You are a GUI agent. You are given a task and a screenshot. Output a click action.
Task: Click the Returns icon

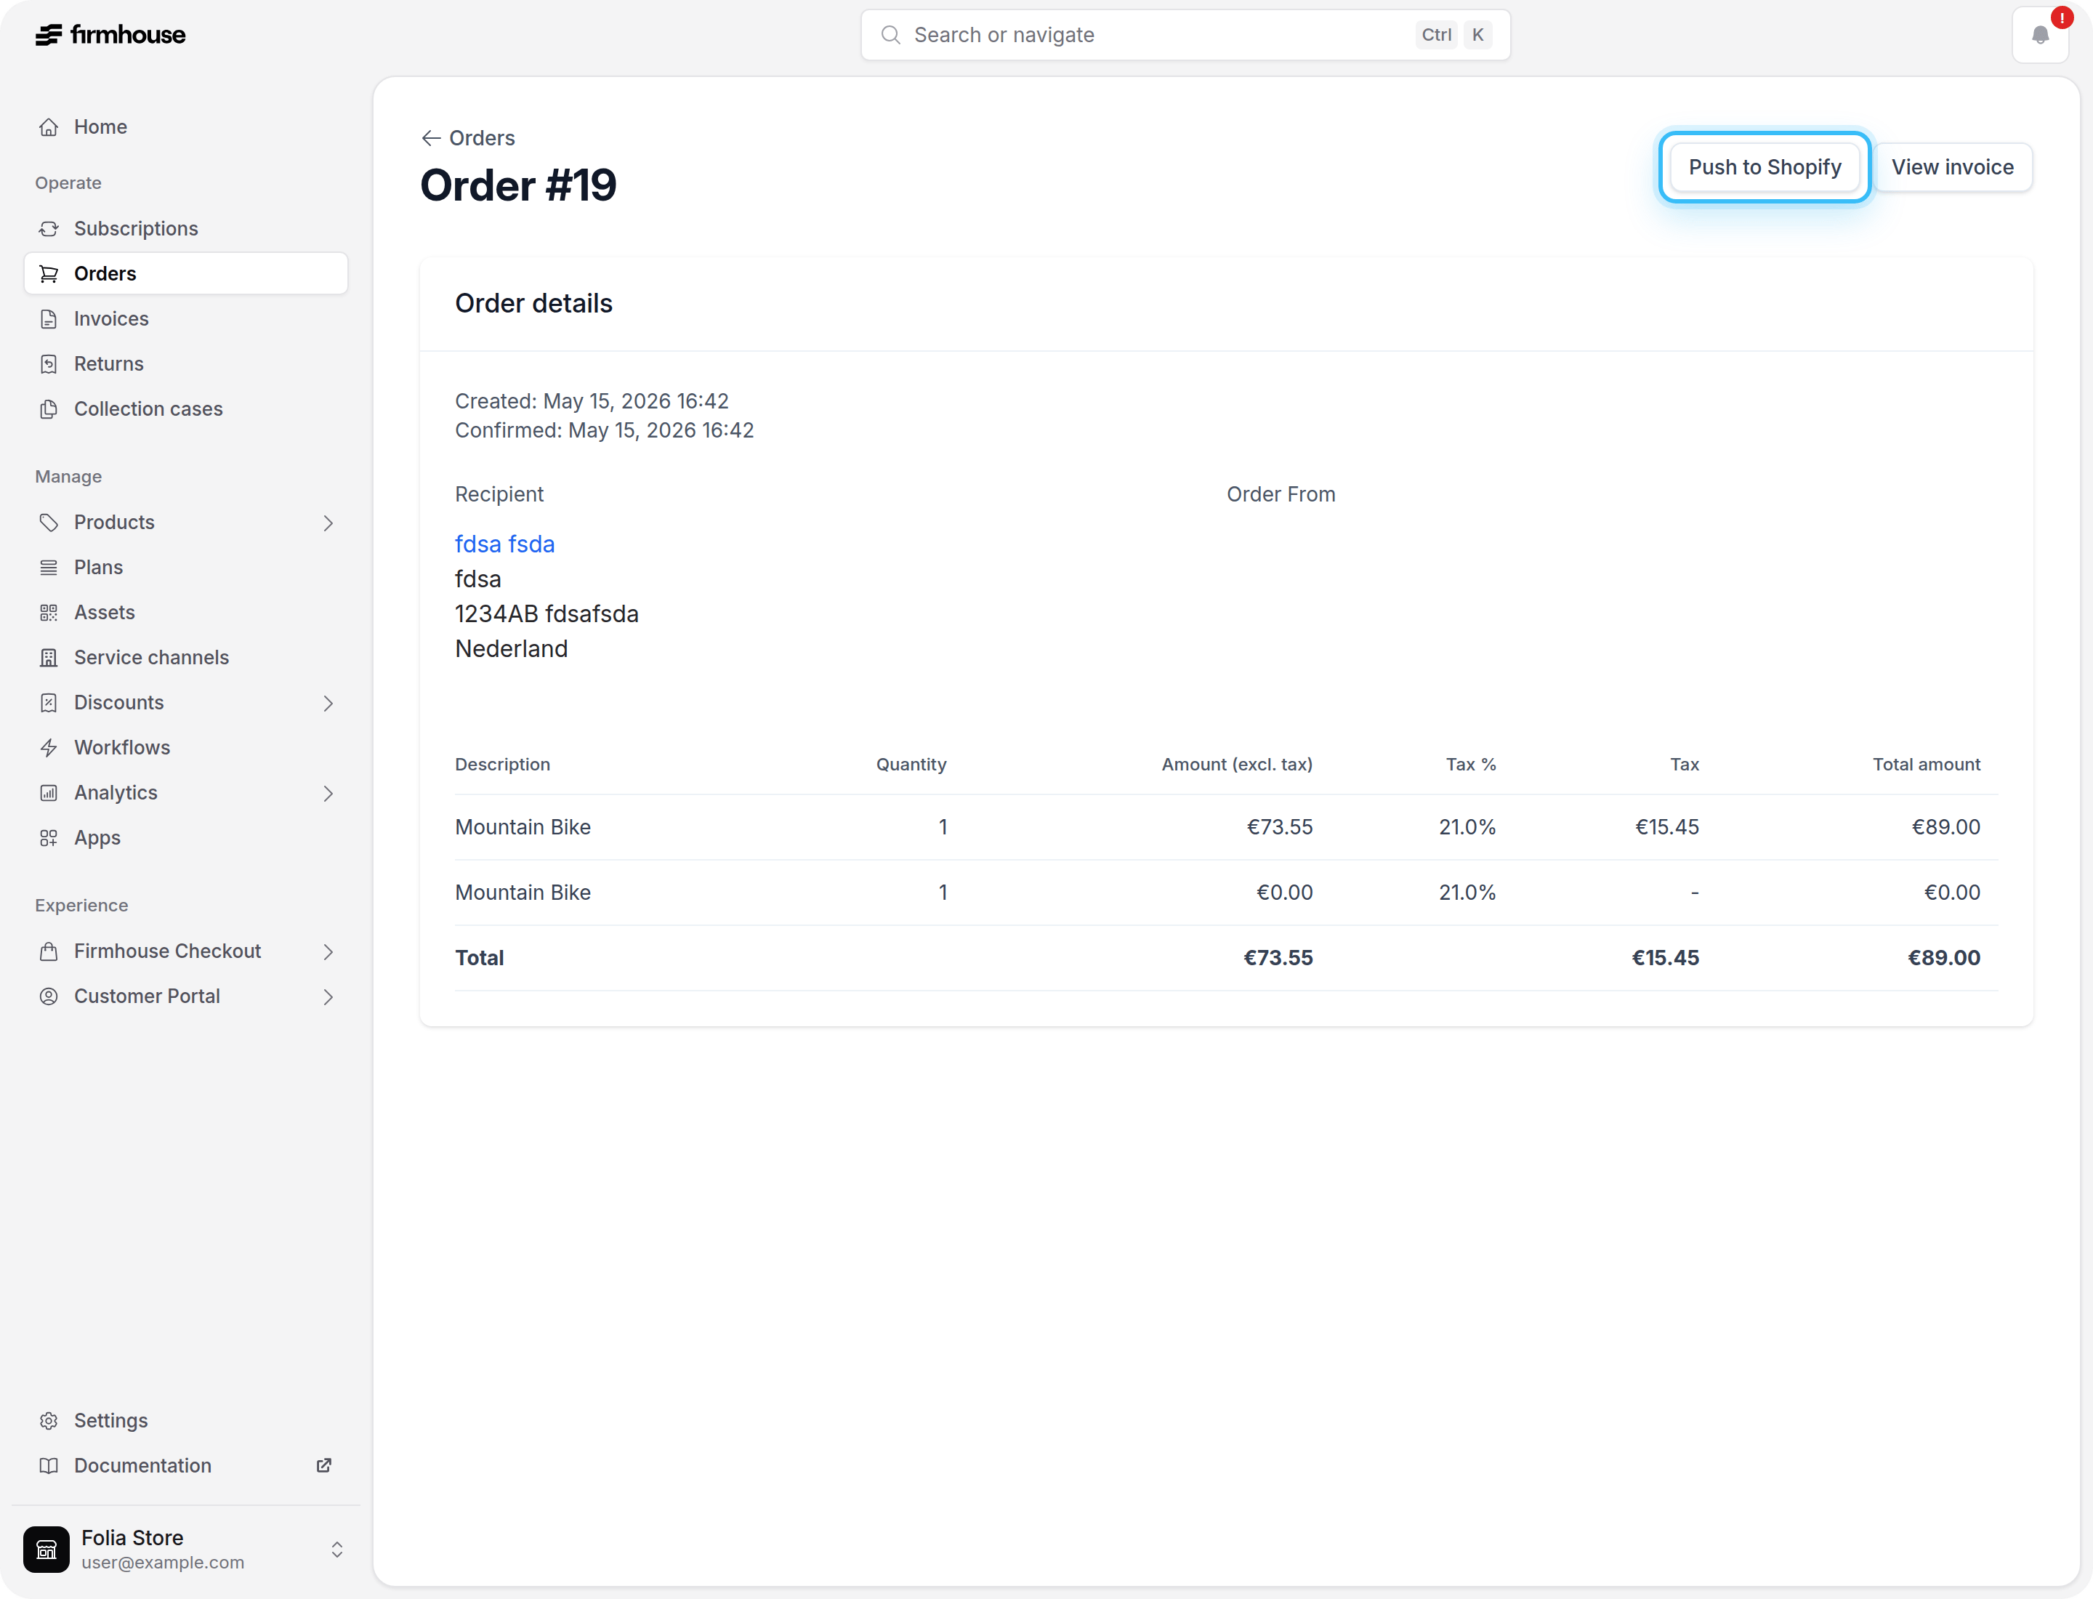click(49, 363)
